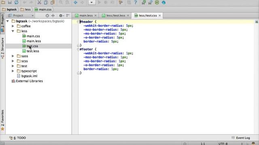Image resolution: width=259 pixels, height=145 pixels.
Task: Collapse the less folder
Action: pyautogui.click(x=13, y=31)
